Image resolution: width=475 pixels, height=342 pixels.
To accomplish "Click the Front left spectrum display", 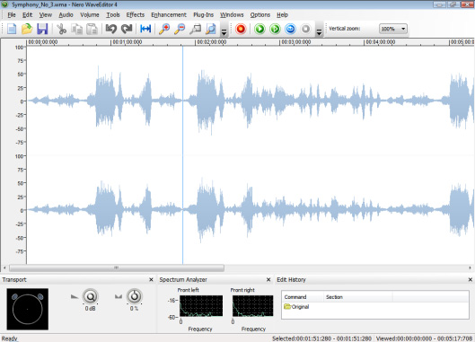I will coord(201,306).
